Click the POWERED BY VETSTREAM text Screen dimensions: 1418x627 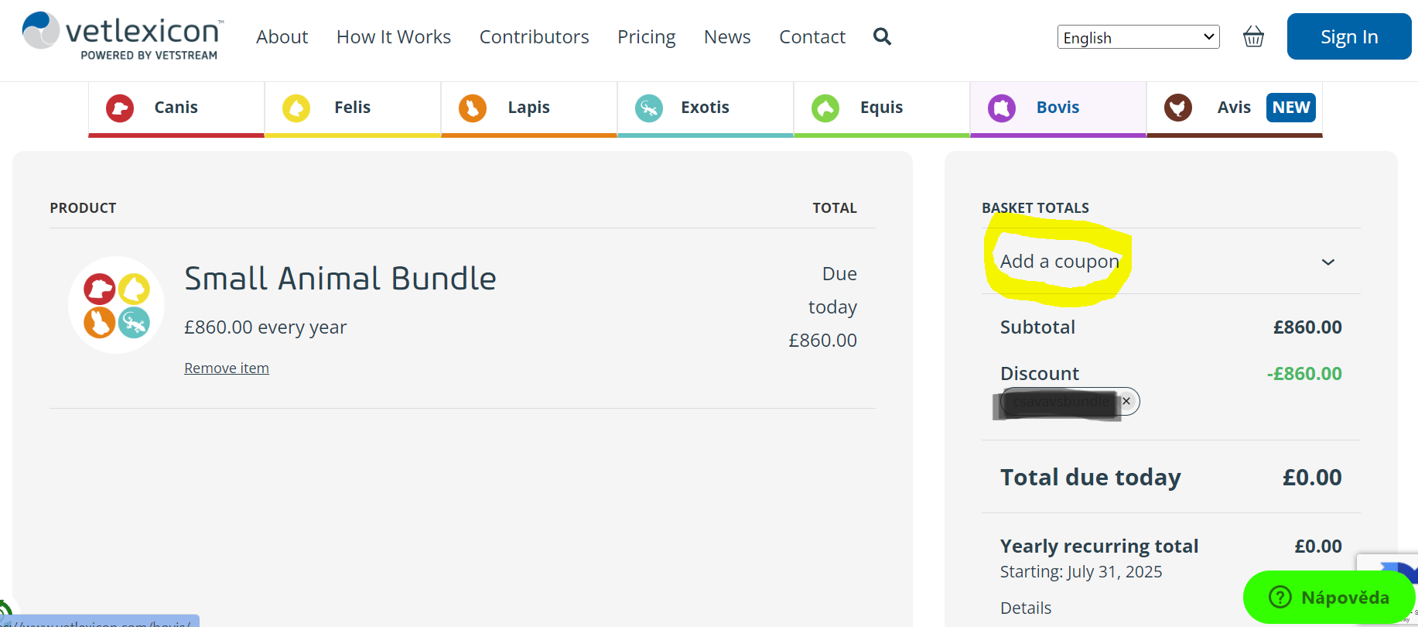149,56
